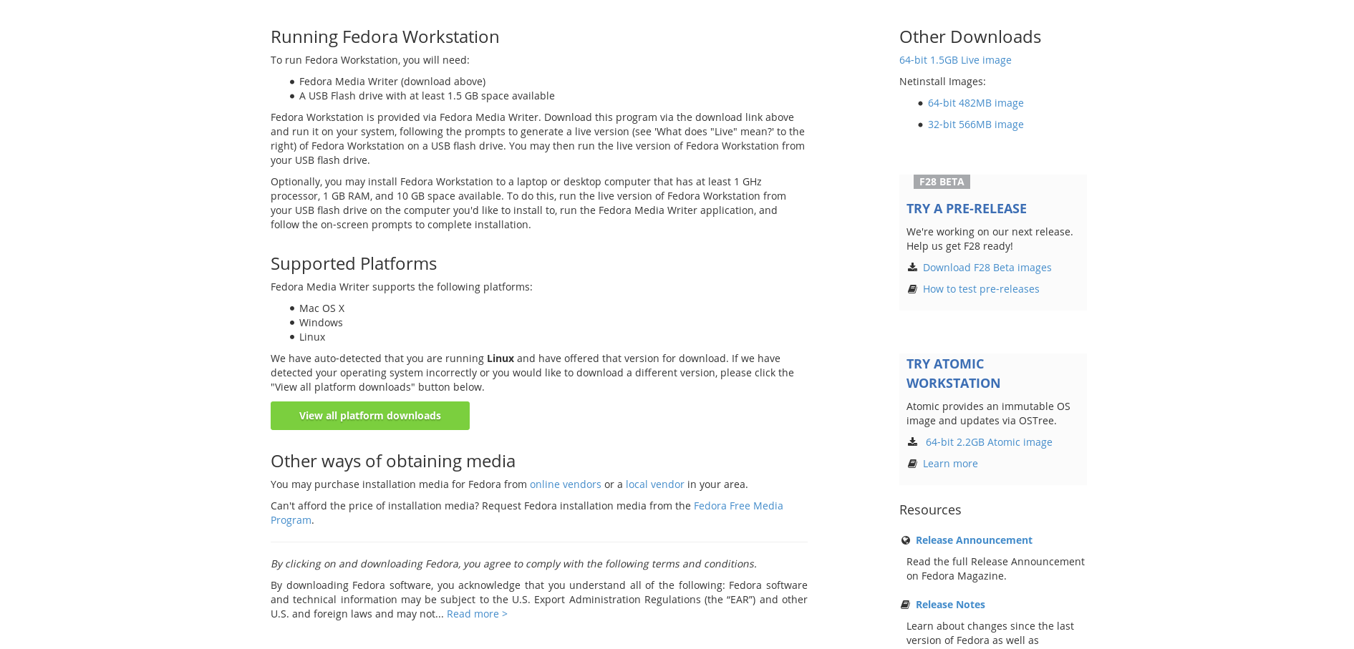Click the Fedora Media Writer (download above) item
The image size is (1354, 649).
point(392,82)
